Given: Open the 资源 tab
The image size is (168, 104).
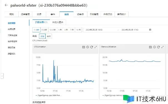Looking at the screenshot, I should tap(39, 14).
